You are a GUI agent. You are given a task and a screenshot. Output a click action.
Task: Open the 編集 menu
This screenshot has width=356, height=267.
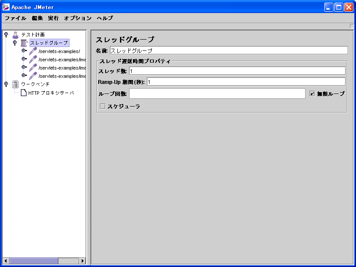click(x=37, y=18)
